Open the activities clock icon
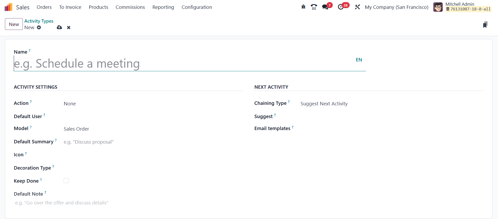This screenshot has width=498, height=219. point(341,7)
